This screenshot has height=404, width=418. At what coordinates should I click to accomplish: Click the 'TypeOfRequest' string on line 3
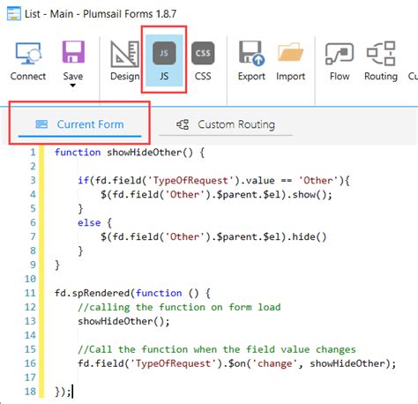[190, 180]
